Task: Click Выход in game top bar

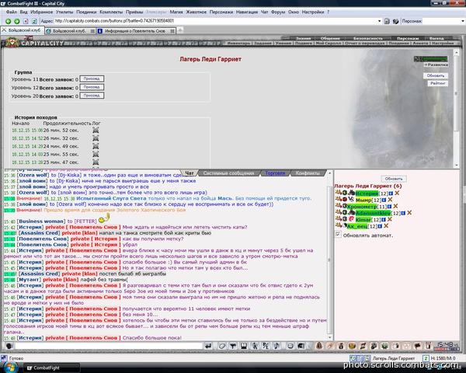Action: (436, 38)
